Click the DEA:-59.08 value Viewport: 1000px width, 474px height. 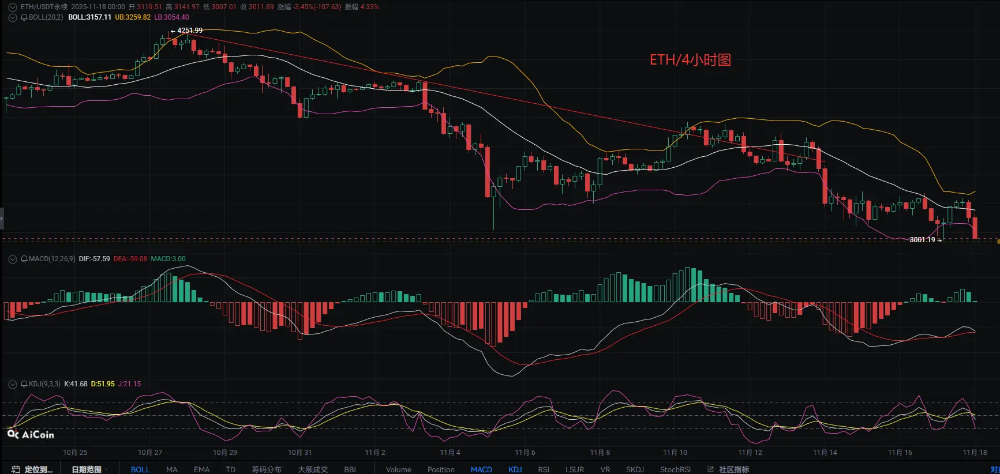click(x=130, y=259)
